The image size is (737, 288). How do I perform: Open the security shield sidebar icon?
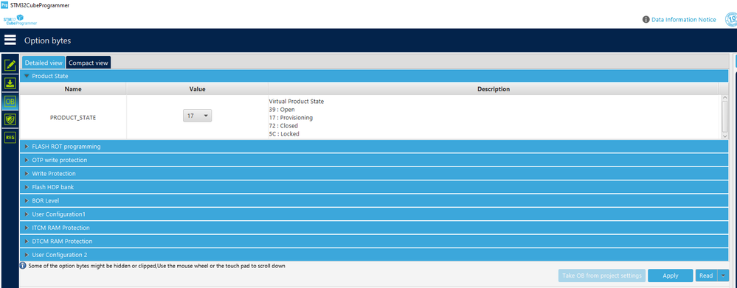[x=10, y=119]
